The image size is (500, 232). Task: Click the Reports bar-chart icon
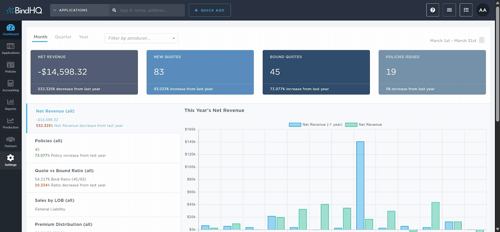pyautogui.click(x=11, y=102)
